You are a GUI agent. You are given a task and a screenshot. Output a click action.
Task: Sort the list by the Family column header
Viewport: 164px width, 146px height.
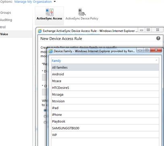[105, 61]
